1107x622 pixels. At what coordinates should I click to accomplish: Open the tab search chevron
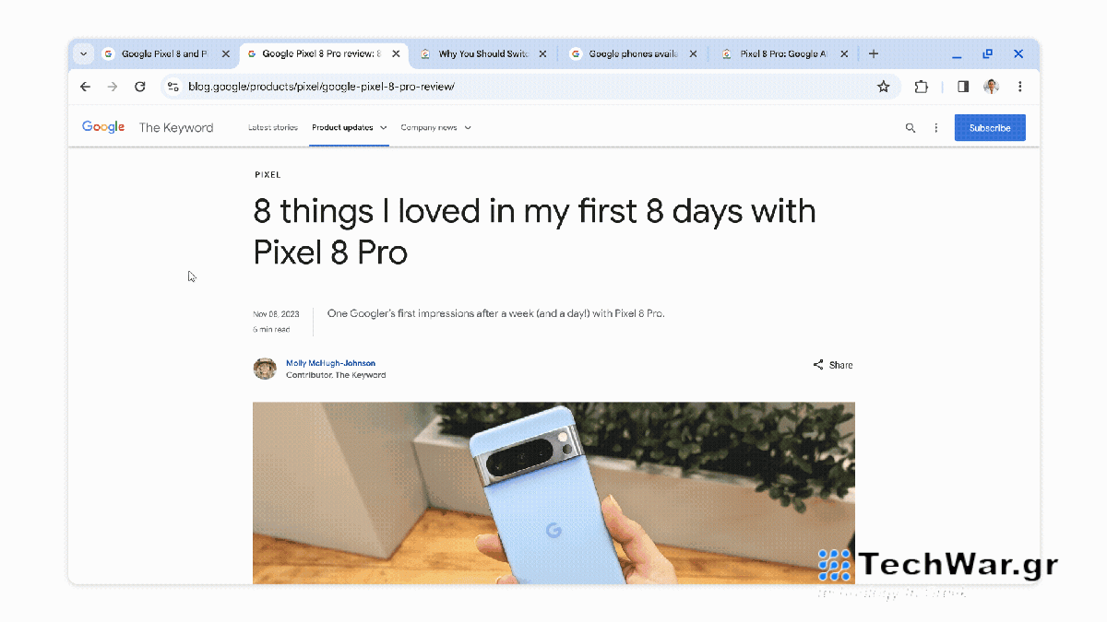83,54
